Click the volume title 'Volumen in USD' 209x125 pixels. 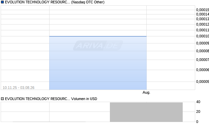point(84,99)
